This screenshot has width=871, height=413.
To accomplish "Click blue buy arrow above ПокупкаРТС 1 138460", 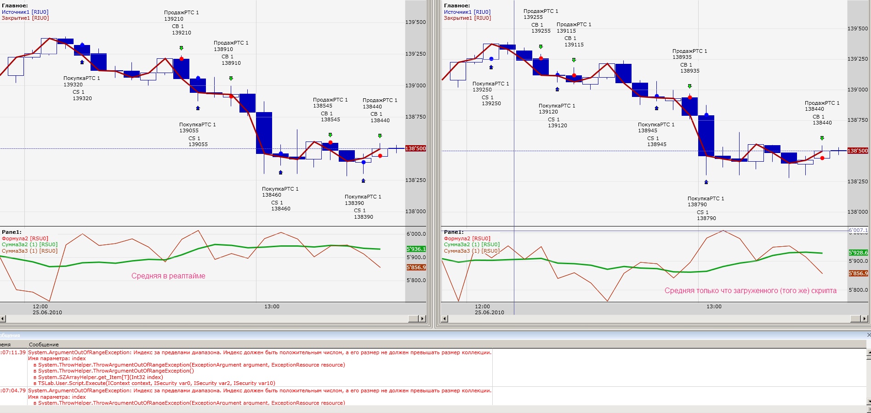I will coord(281,172).
